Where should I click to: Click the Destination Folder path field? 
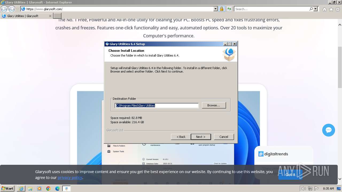coord(157,106)
